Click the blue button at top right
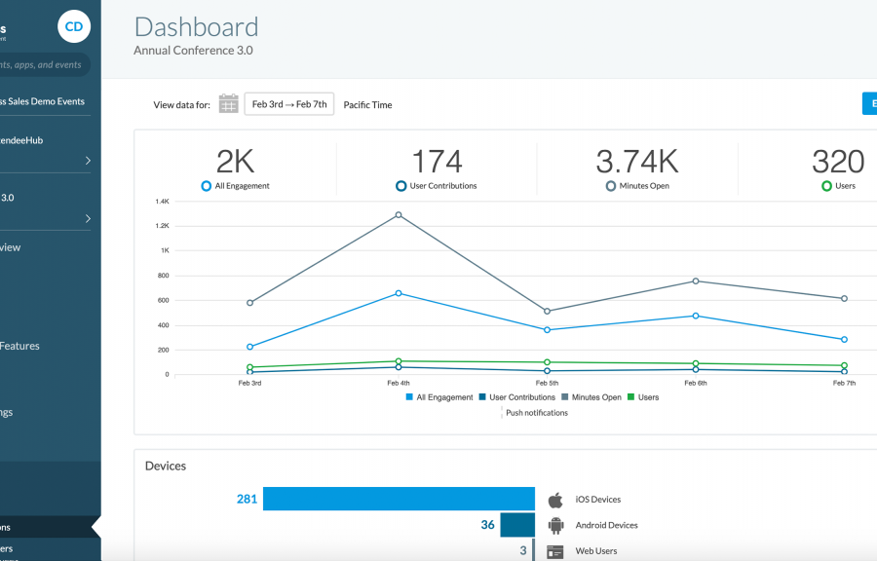The width and height of the screenshot is (877, 561). 869,103
